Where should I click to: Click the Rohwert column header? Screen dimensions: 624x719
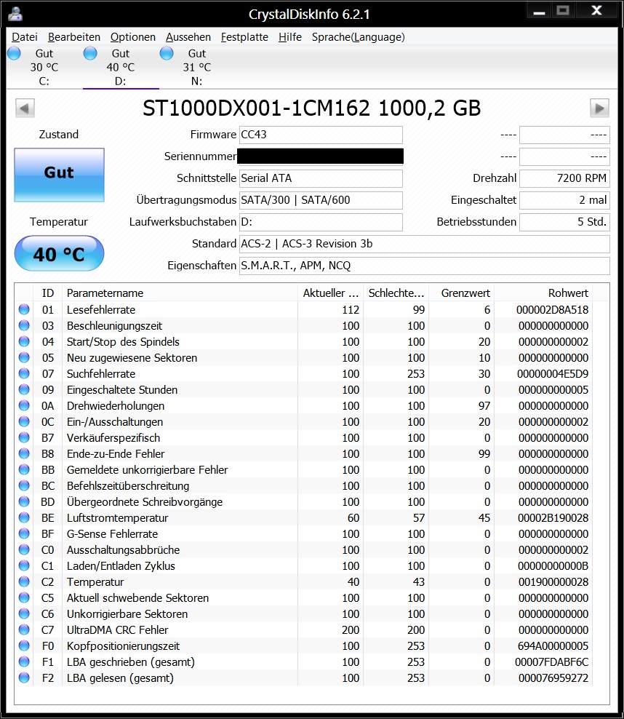[543, 293]
